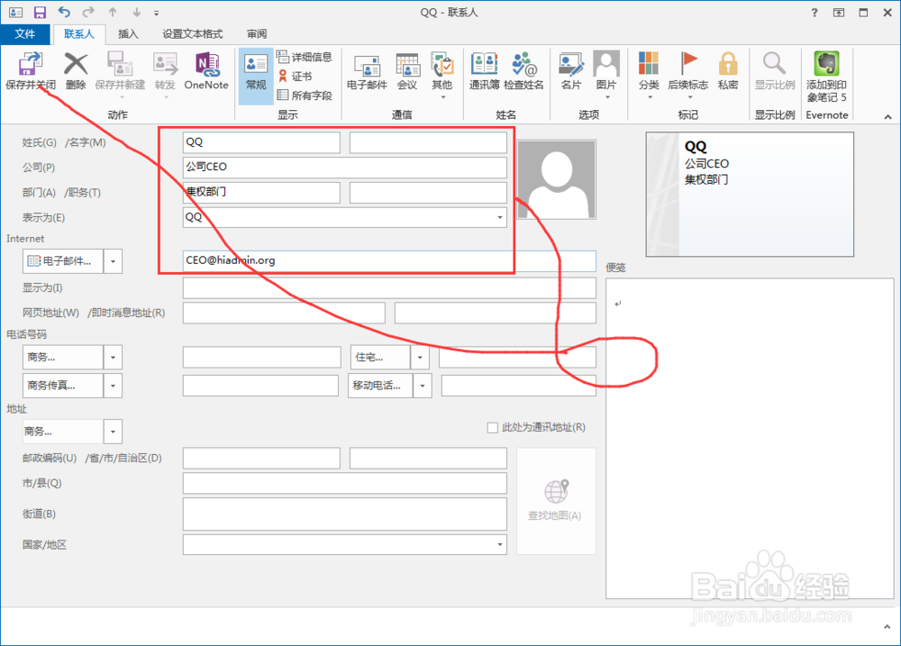Open the Business Fax (商务传真) type dropdown arrow

113,386
